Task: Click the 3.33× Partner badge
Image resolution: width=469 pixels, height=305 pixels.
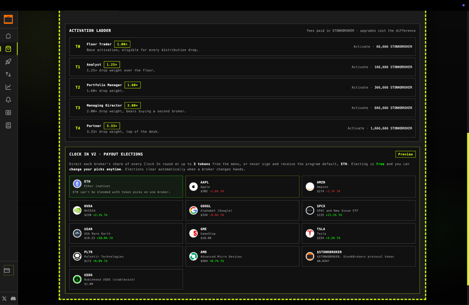Action: click(x=112, y=126)
